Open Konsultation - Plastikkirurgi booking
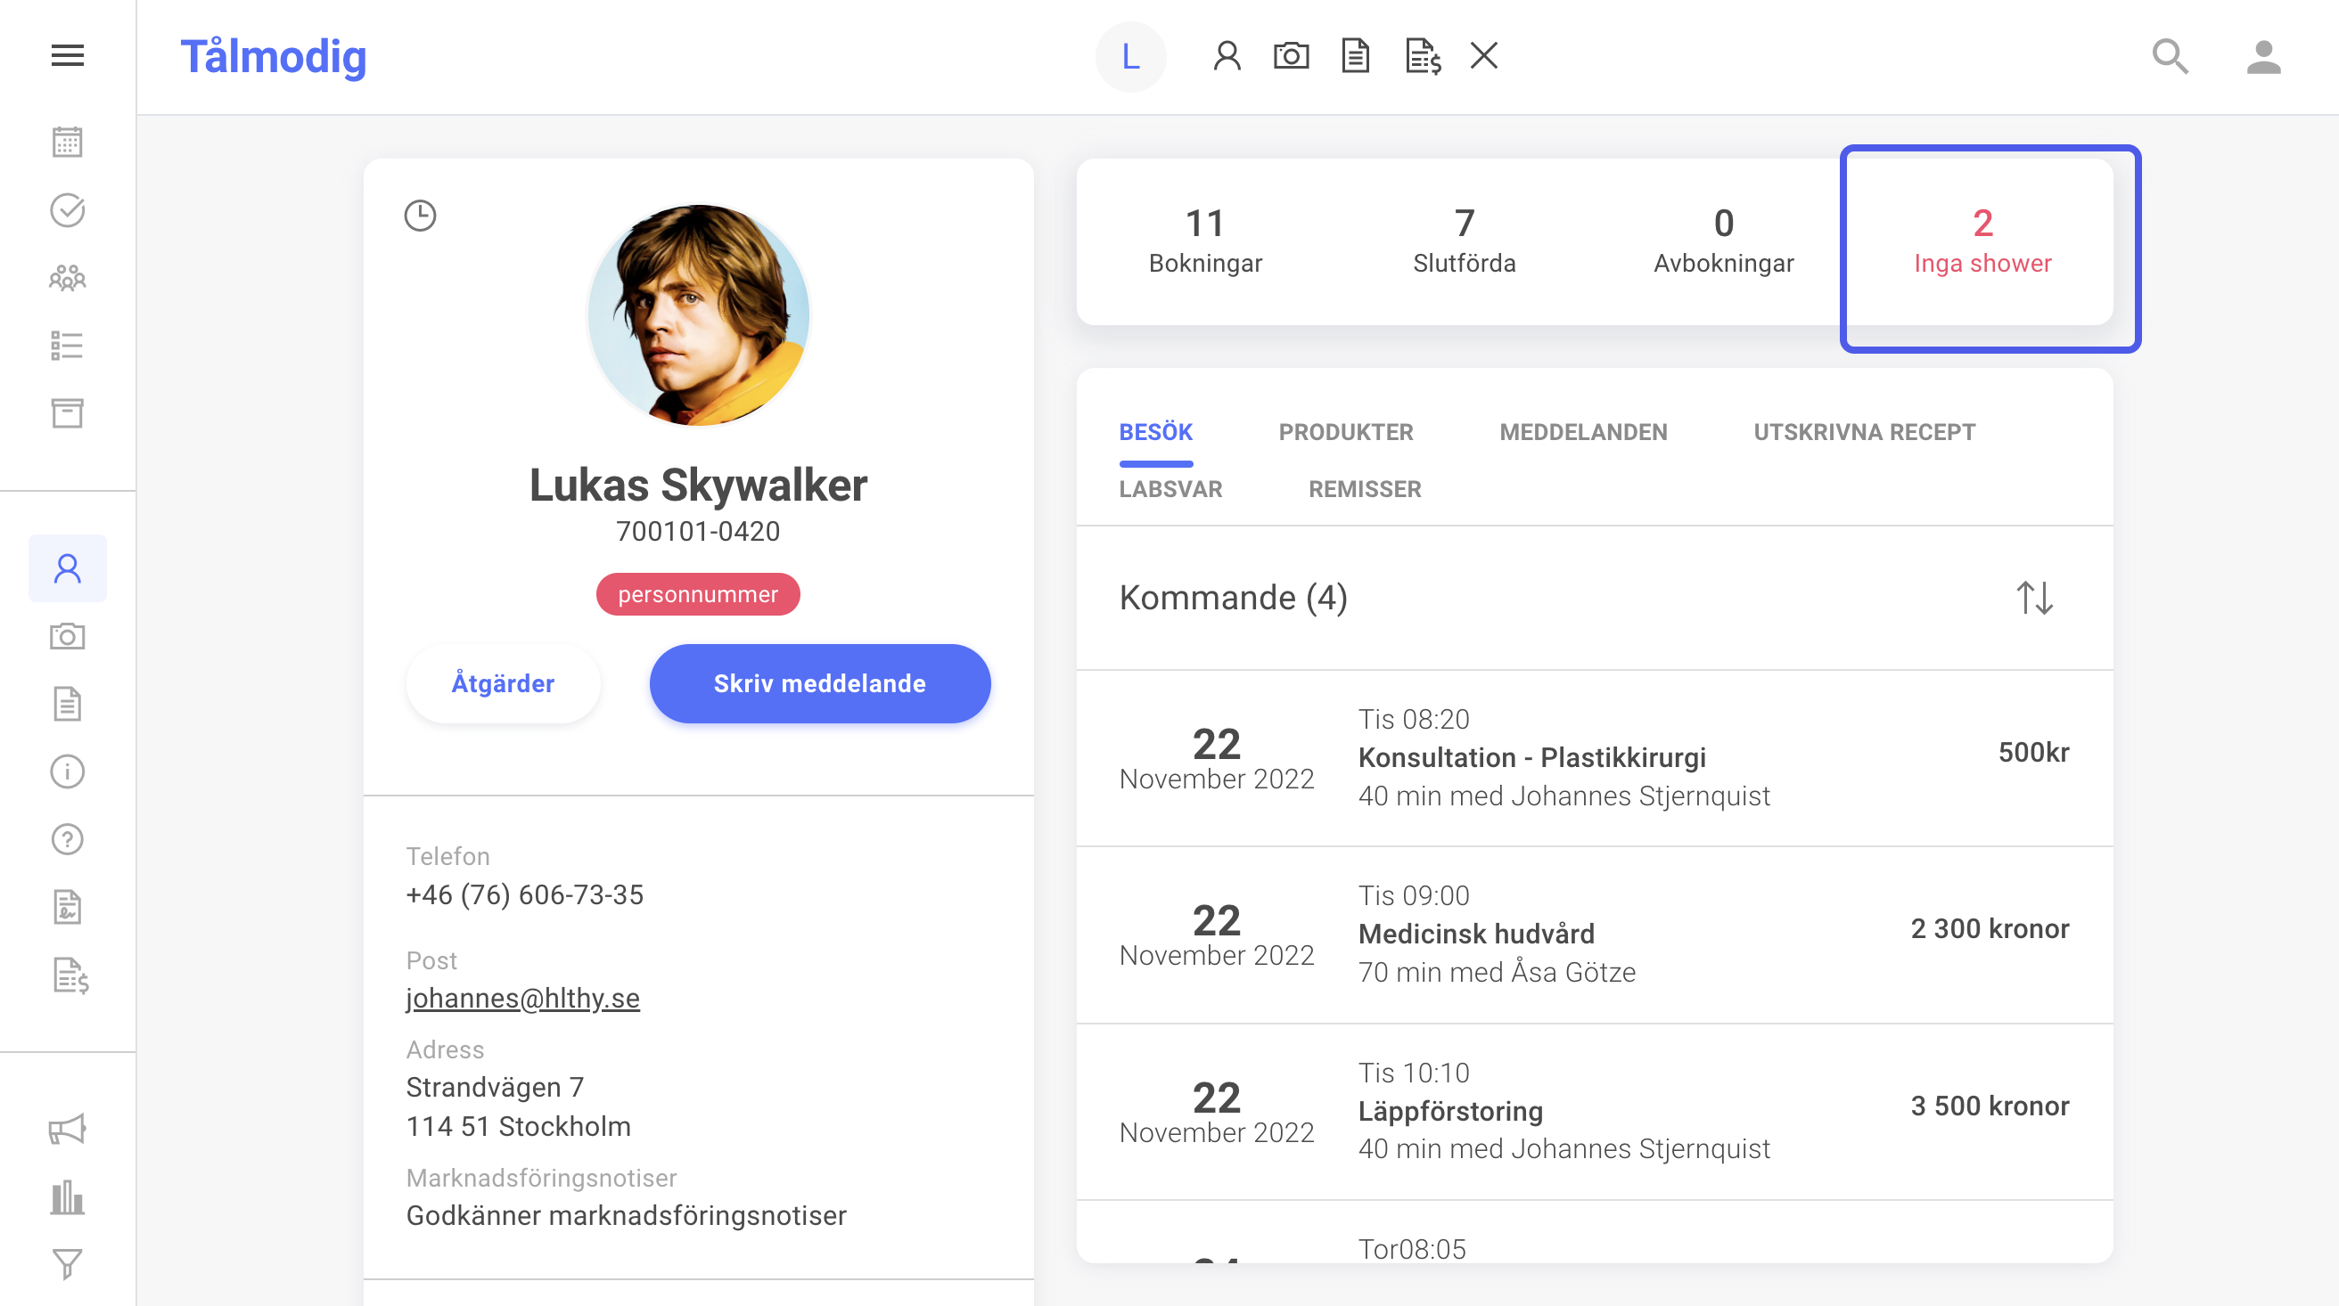Viewport: 2339px width, 1306px height. point(1595,758)
